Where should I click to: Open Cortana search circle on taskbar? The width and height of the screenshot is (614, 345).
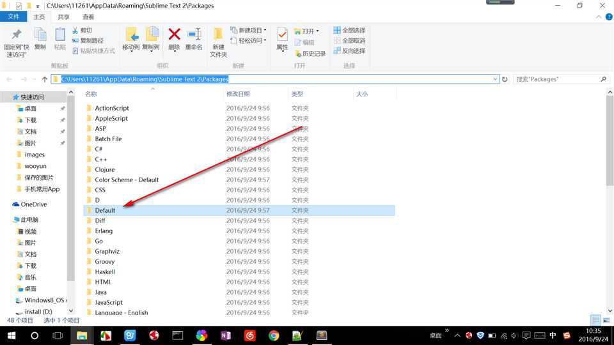[x=35, y=335]
